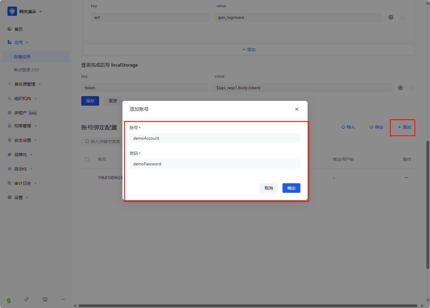Click the 组织机构 hierarchy icon
Viewport: 430px width, 308px height.
[x=10, y=98]
